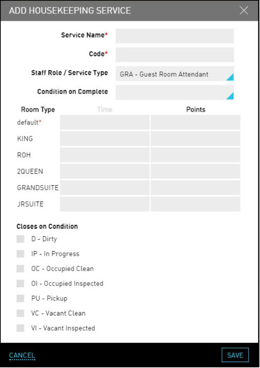Viewport: 260px width, 368px height.
Task: Check the PU - Pickup checkbox
Action: (x=20, y=298)
